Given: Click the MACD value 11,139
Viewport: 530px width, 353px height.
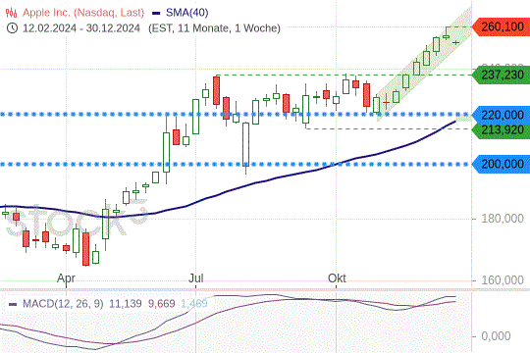Looking at the screenshot, I should coord(125,304).
